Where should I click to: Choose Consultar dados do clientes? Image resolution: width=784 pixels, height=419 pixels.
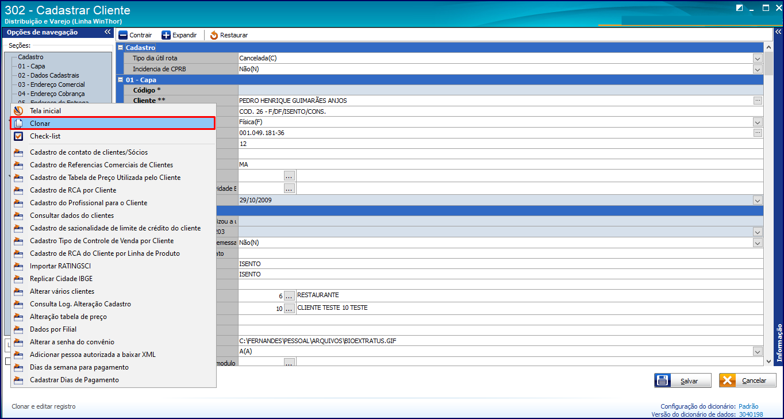pos(113,216)
